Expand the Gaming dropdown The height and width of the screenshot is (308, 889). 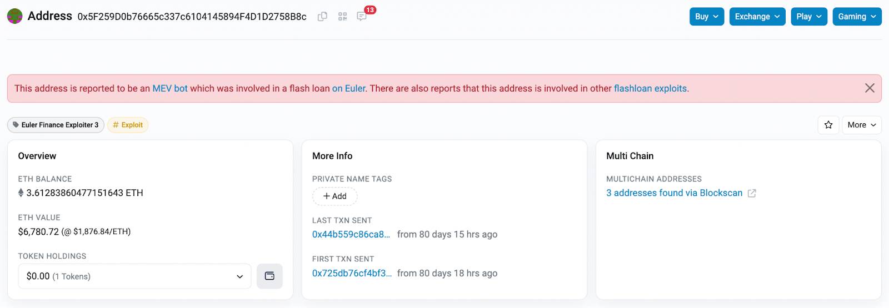click(x=857, y=17)
